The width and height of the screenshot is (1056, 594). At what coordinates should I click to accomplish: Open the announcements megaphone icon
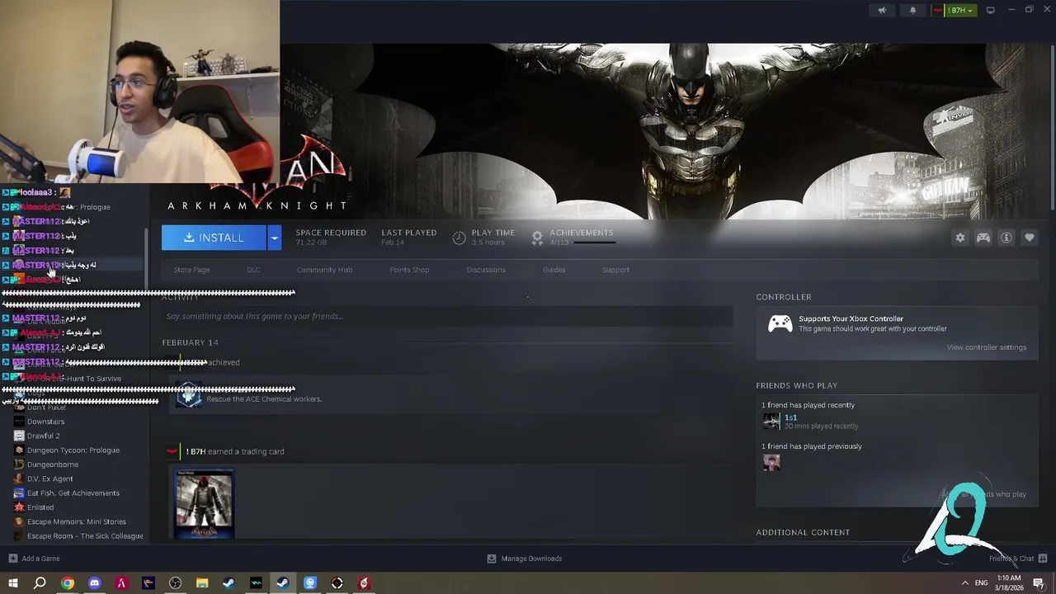882,11
